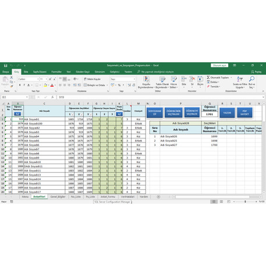This screenshot has height=266, width=266.
Task: Switch to Page Break Preview in status bar
Action: point(229,202)
